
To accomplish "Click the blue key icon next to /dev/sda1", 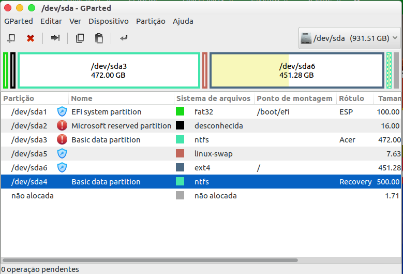I will 62,111.
